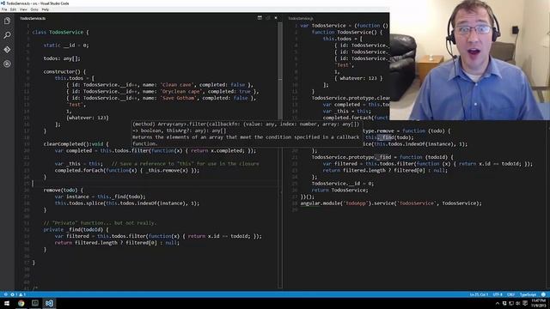Click the filter method hover tooltip
This screenshot has height=309, width=550.
pos(247,134)
